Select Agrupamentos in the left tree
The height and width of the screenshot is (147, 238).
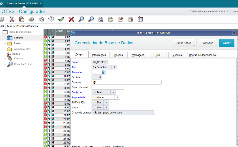click(x=22, y=49)
